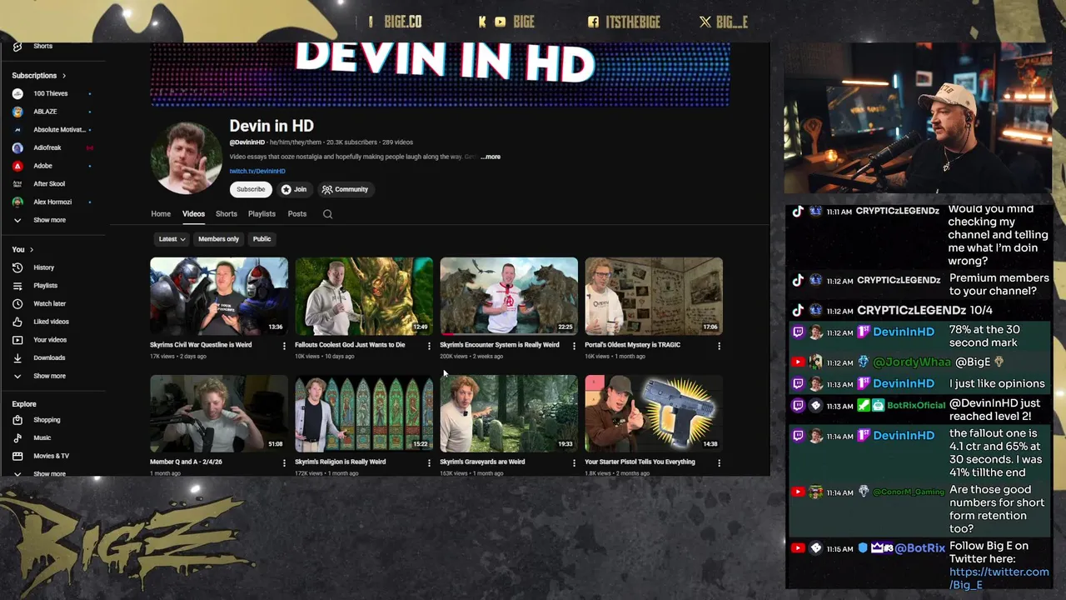1066x600 pixels.
Task: Open Absolute Motivation subscription channel
Action: [58, 130]
